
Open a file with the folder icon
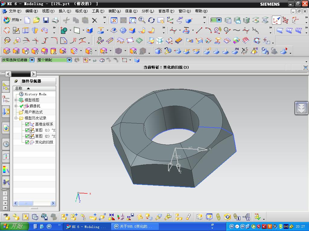(x=36, y=20)
